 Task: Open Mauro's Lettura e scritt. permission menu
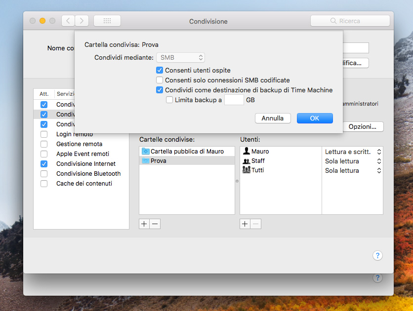353,152
